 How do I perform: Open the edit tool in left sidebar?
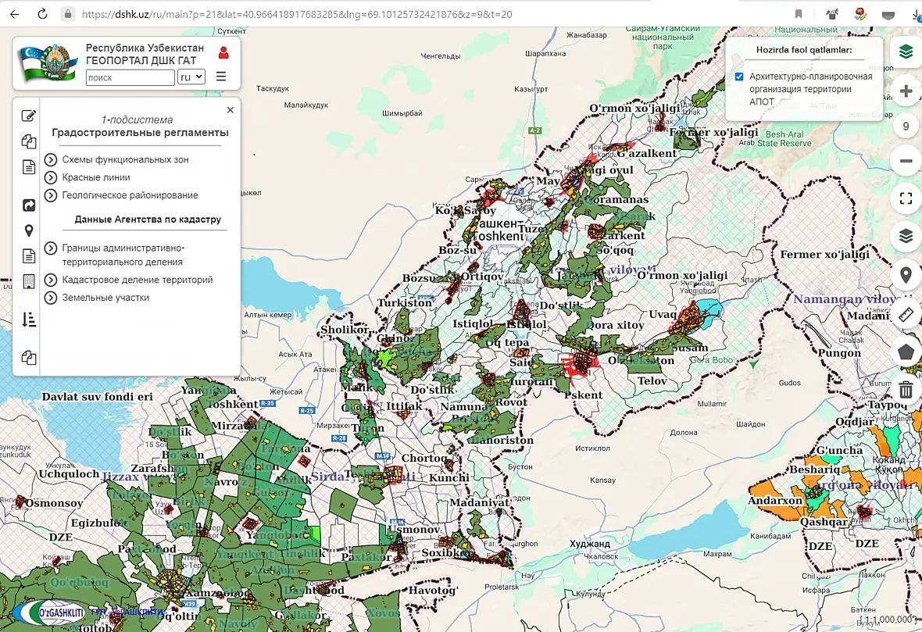[x=28, y=116]
